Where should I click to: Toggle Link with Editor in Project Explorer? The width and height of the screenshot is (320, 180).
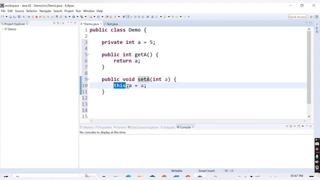click(58, 23)
